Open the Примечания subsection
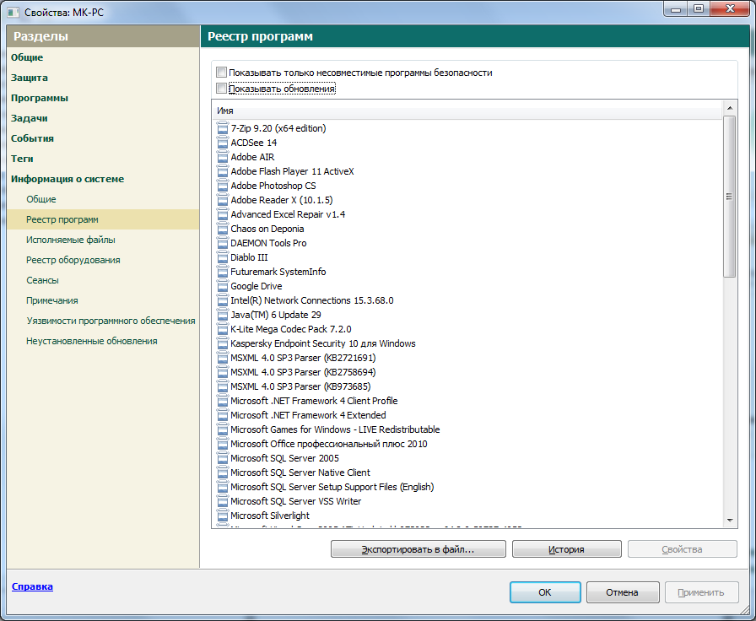The width and height of the screenshot is (756, 621). pos(52,300)
